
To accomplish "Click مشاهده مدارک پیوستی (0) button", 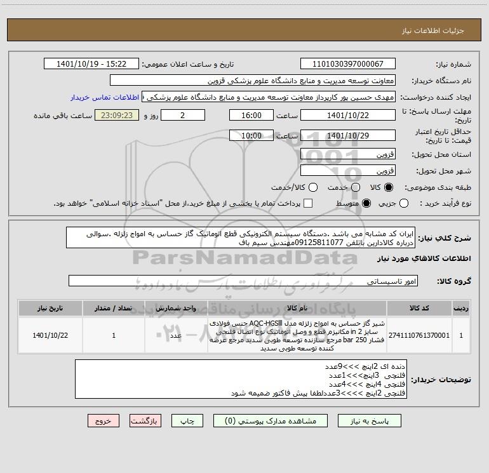I will (271, 421).
